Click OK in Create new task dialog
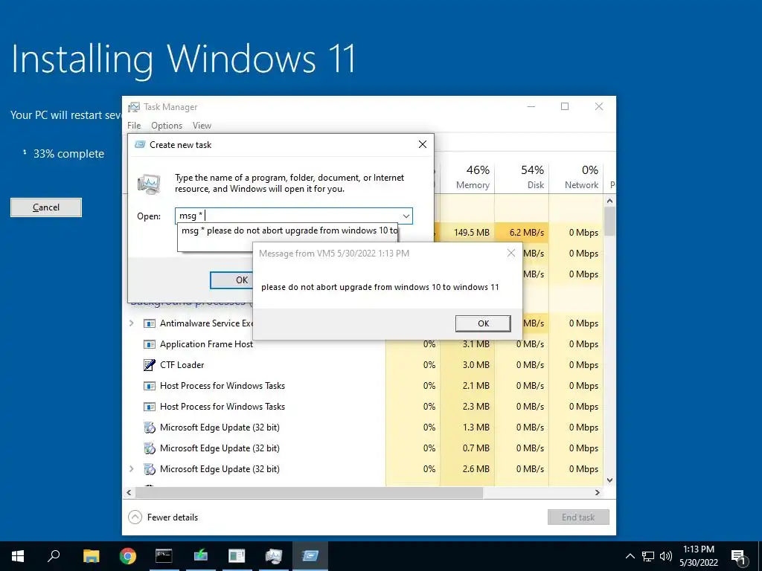This screenshot has height=571, width=762. [232, 280]
